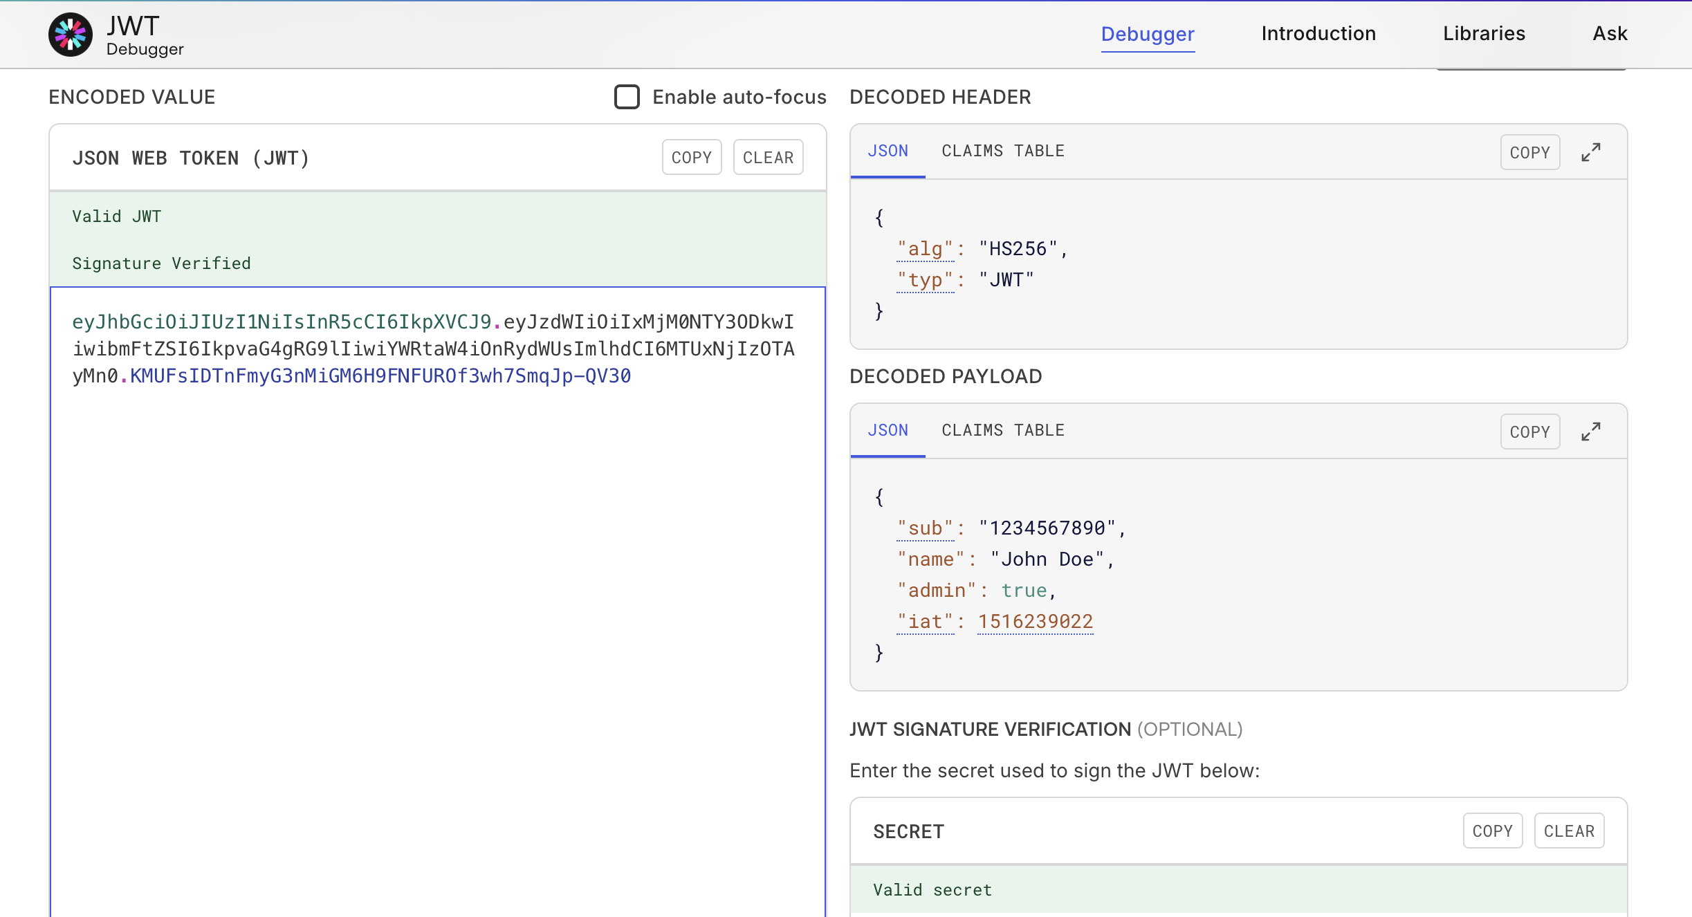Click the "name" key in payload

(x=931, y=559)
